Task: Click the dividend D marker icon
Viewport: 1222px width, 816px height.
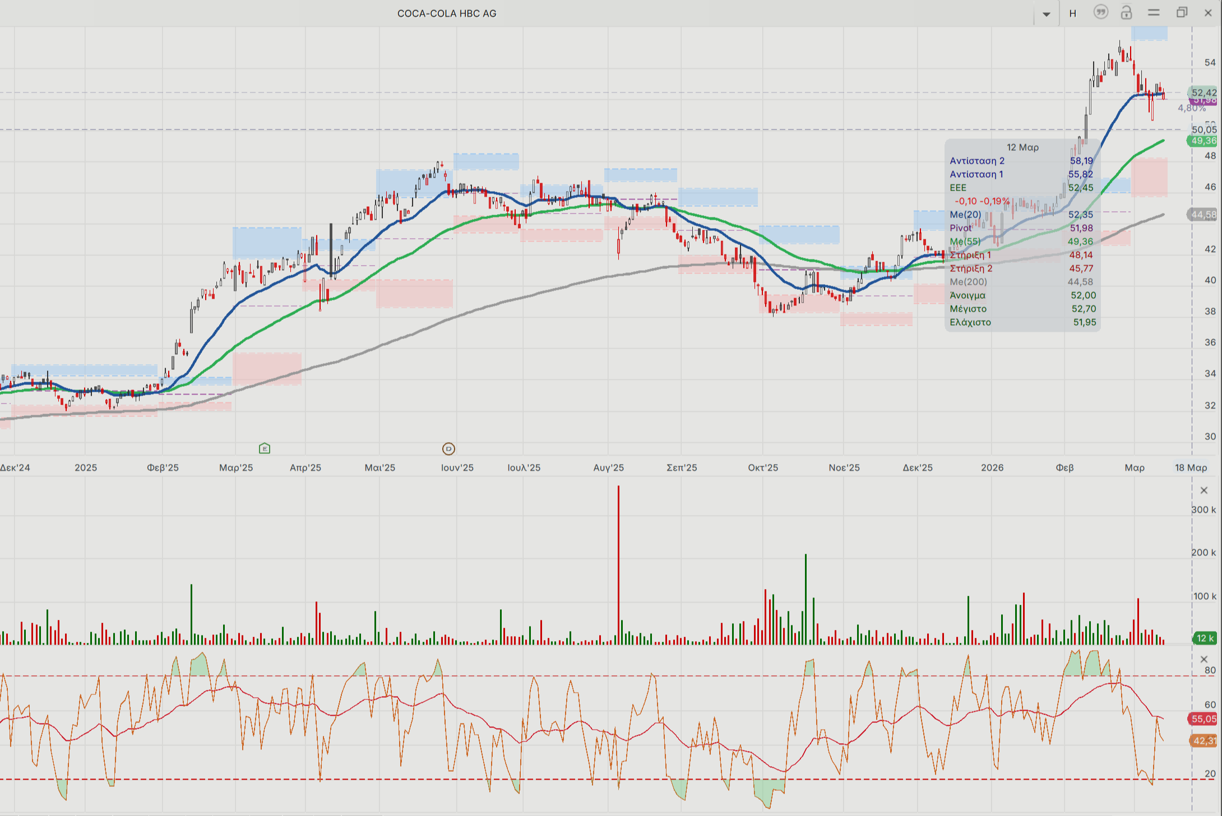Action: tap(448, 448)
